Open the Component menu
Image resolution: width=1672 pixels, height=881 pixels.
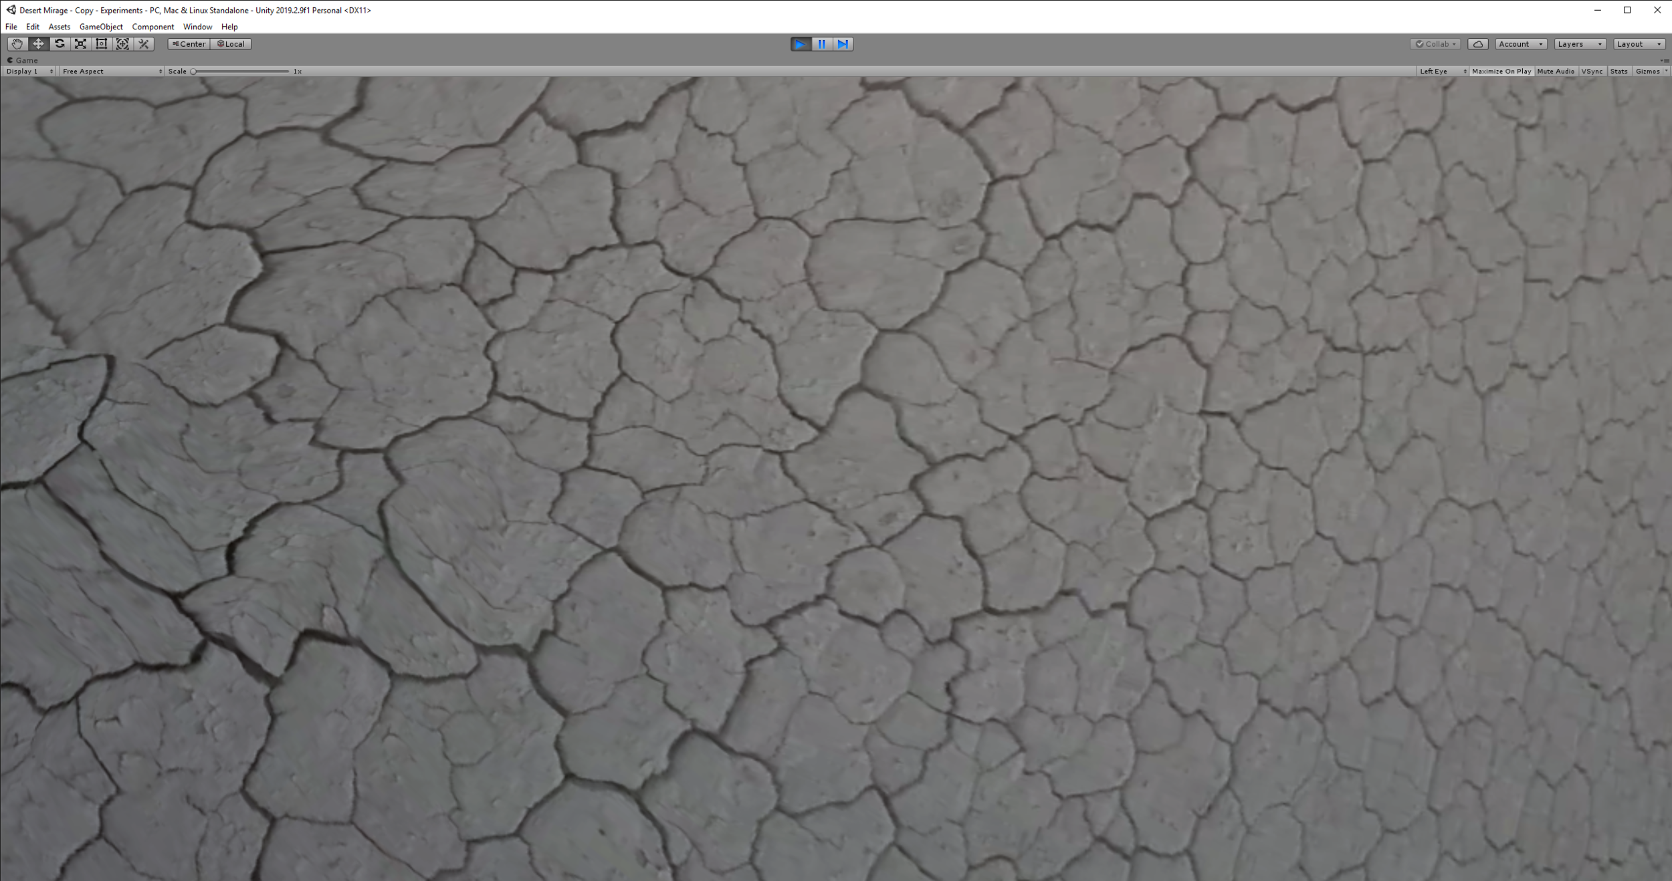pyautogui.click(x=153, y=27)
